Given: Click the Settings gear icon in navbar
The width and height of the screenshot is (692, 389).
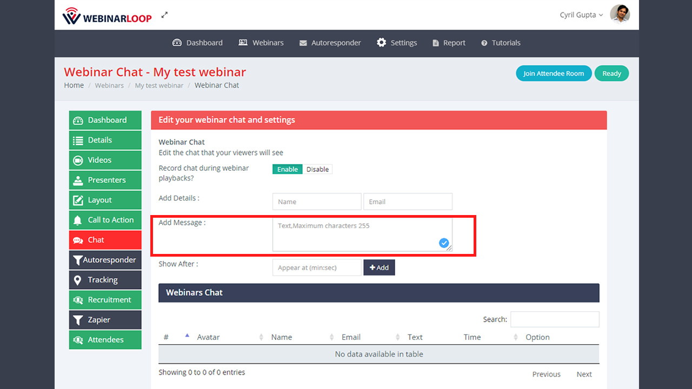Looking at the screenshot, I should point(382,43).
